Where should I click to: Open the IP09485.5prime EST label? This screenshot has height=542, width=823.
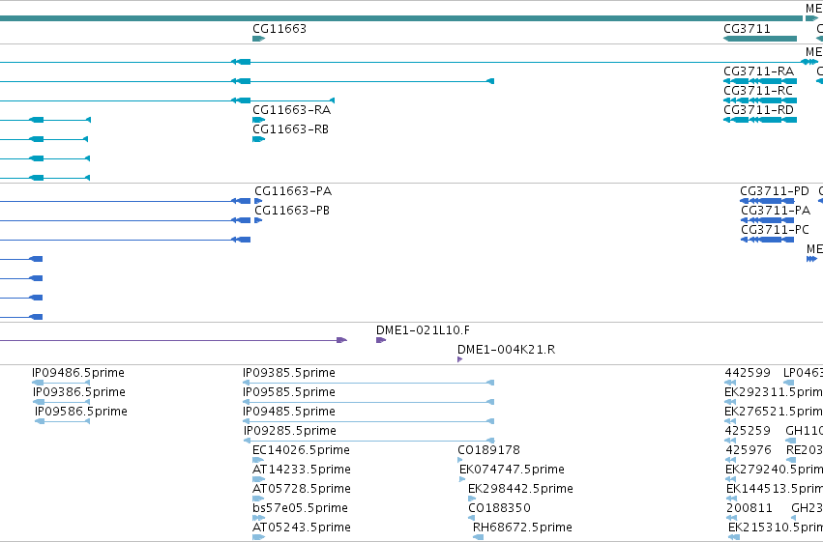[x=289, y=412]
